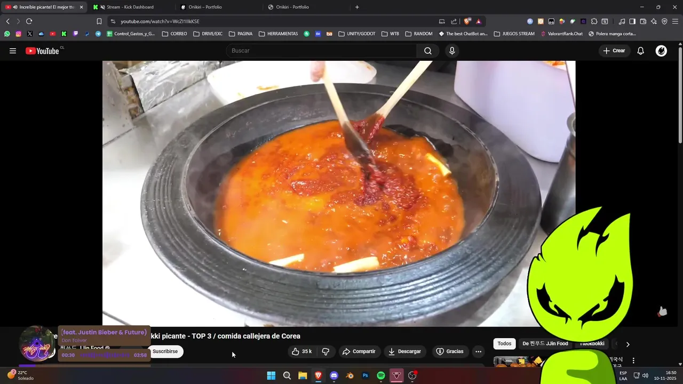Close the YouTube browser tab
This screenshot has height=384, width=683.
(x=82, y=7)
